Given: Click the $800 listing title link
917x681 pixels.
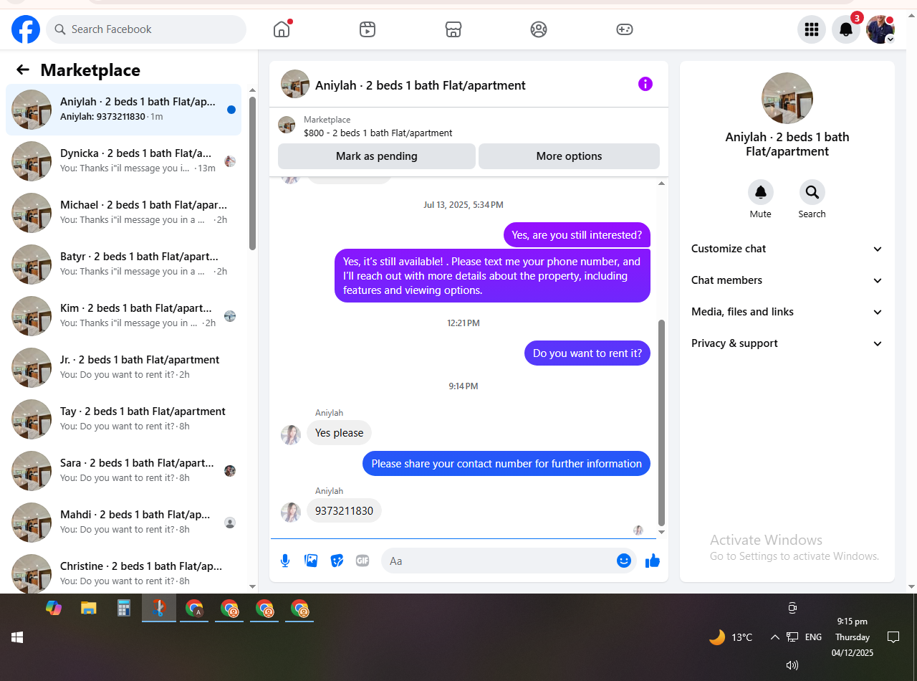Looking at the screenshot, I should (x=378, y=133).
